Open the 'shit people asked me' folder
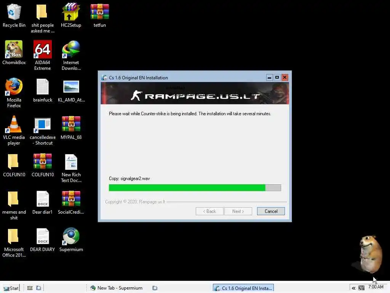Image resolution: width=390 pixels, height=293 pixels. pos(42,18)
